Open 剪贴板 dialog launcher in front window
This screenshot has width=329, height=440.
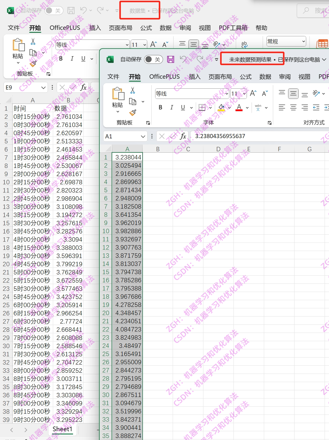pos(148,123)
